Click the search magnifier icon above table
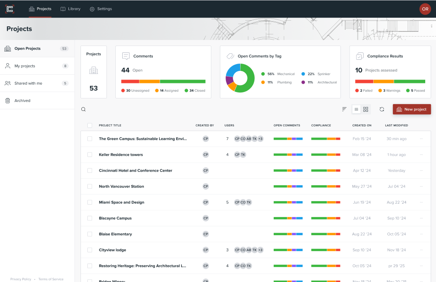This screenshot has width=436, height=282. (x=83, y=110)
